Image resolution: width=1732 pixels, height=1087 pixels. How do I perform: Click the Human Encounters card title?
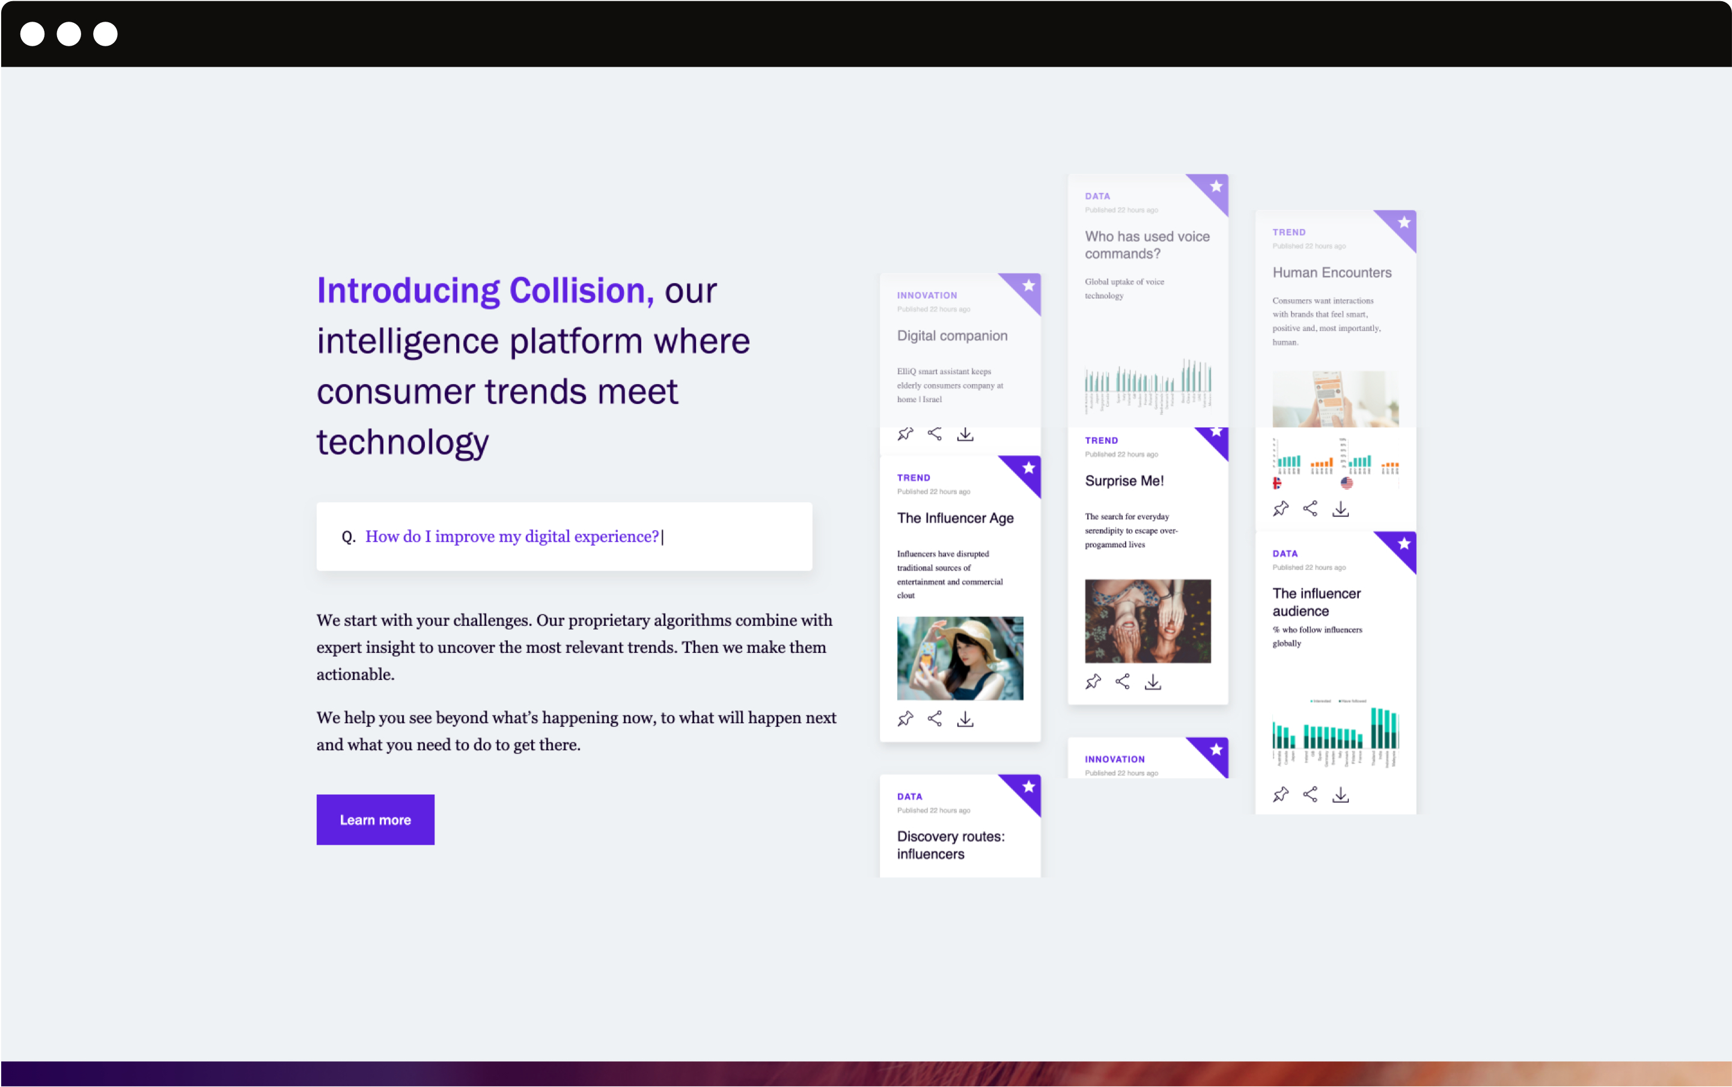pyautogui.click(x=1331, y=272)
